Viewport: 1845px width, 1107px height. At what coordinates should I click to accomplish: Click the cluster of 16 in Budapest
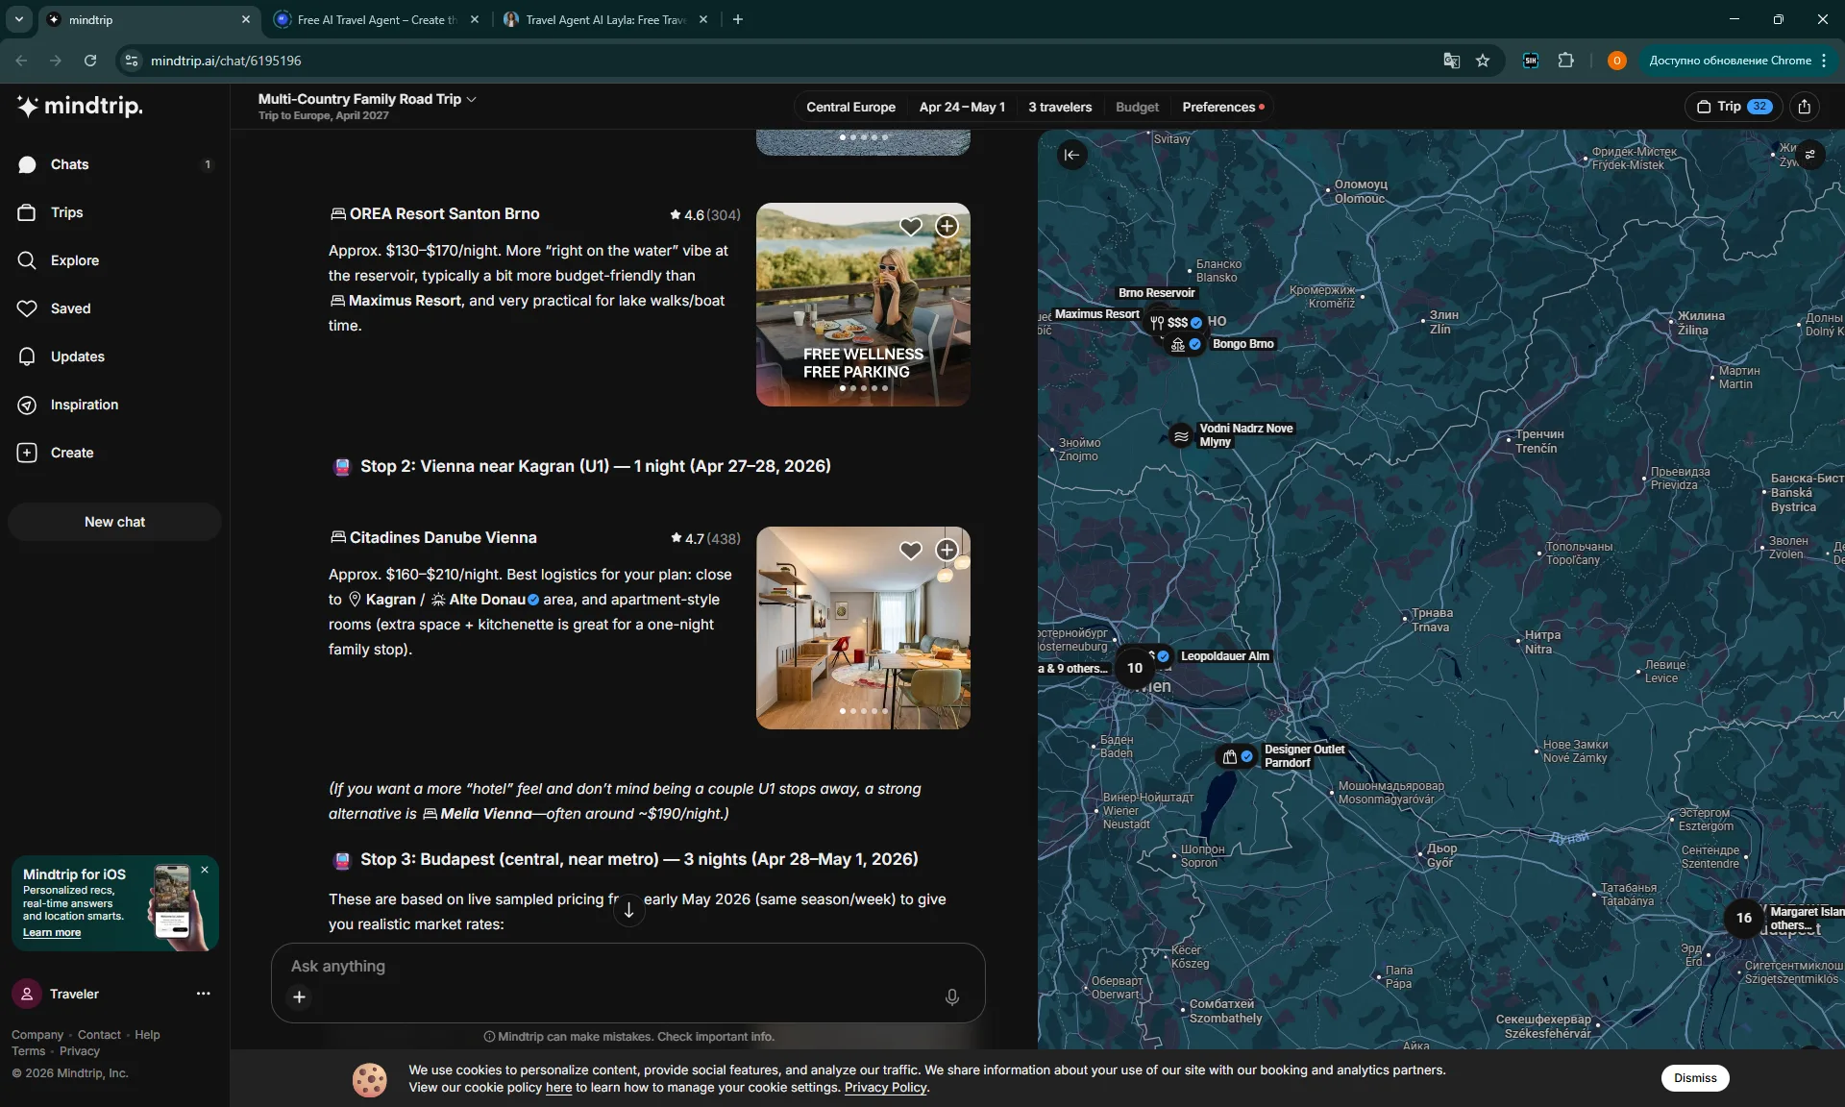(1743, 918)
